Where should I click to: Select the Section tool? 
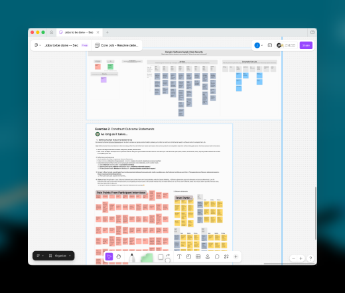[188, 256]
